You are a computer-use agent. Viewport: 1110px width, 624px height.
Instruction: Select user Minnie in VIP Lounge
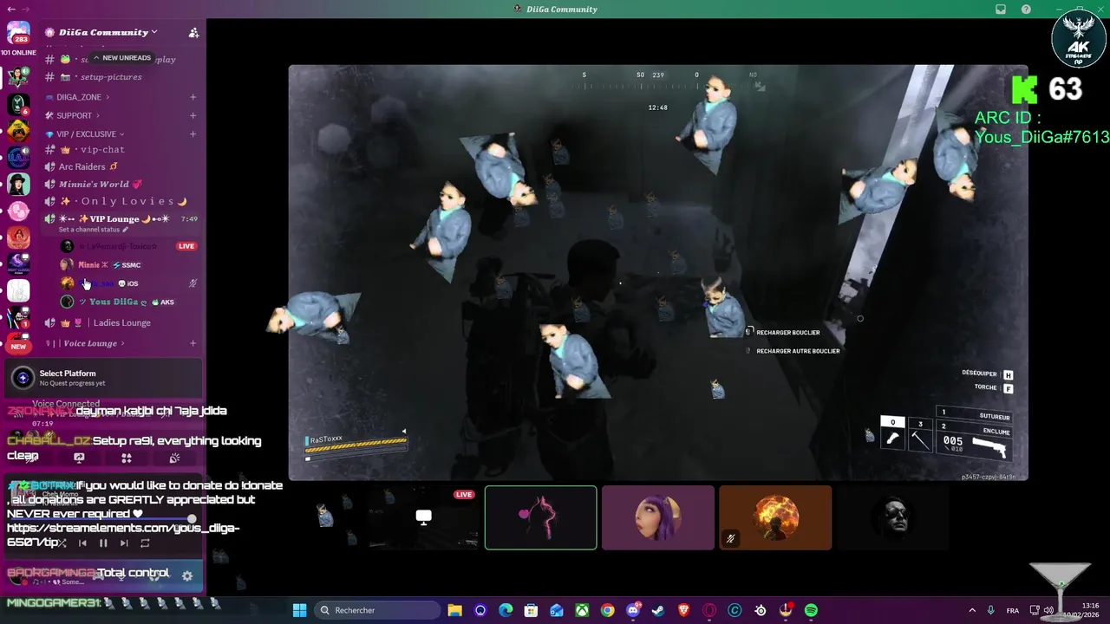click(128, 265)
